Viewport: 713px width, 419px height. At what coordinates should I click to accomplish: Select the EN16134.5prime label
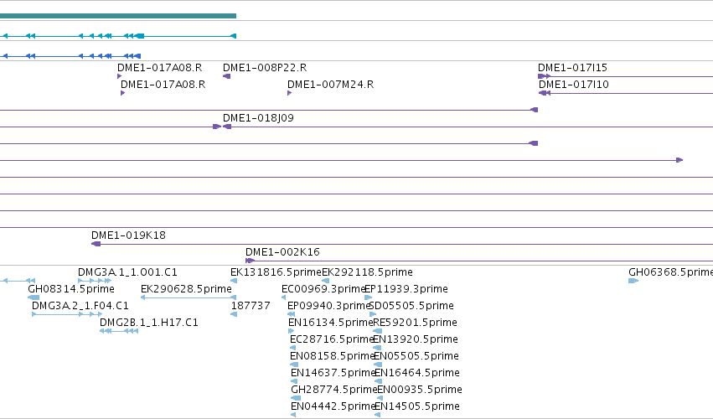(x=331, y=323)
